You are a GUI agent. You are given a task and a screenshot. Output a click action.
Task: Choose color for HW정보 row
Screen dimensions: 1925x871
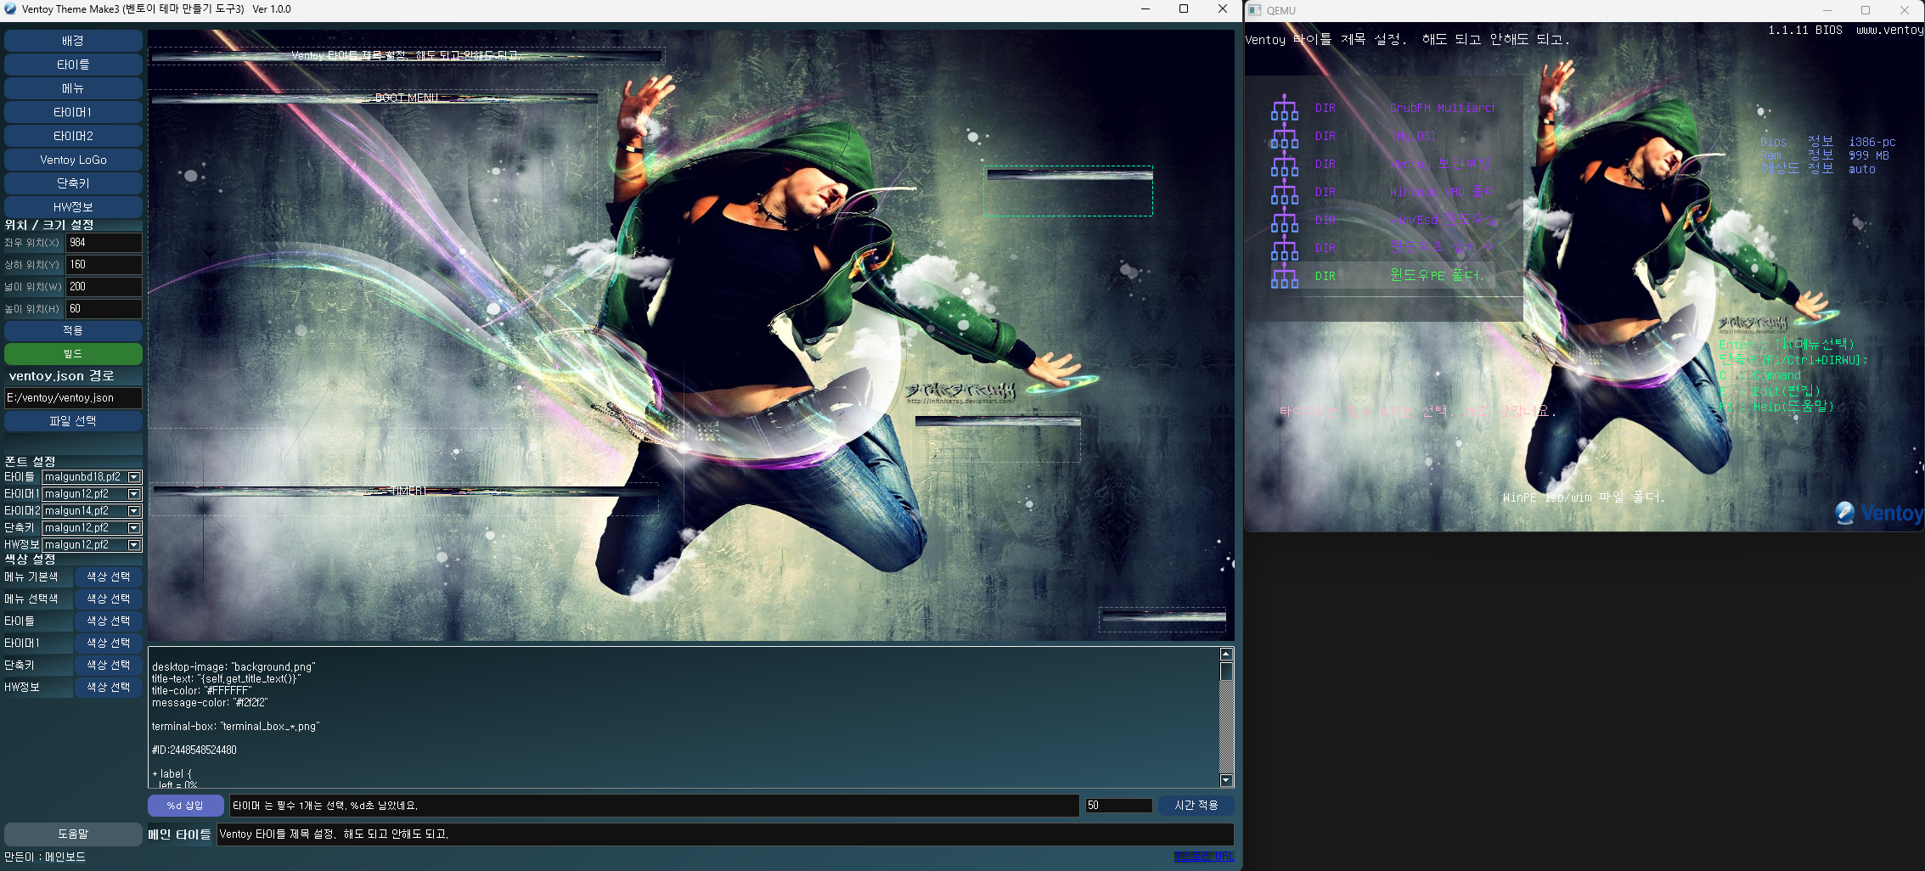(108, 688)
